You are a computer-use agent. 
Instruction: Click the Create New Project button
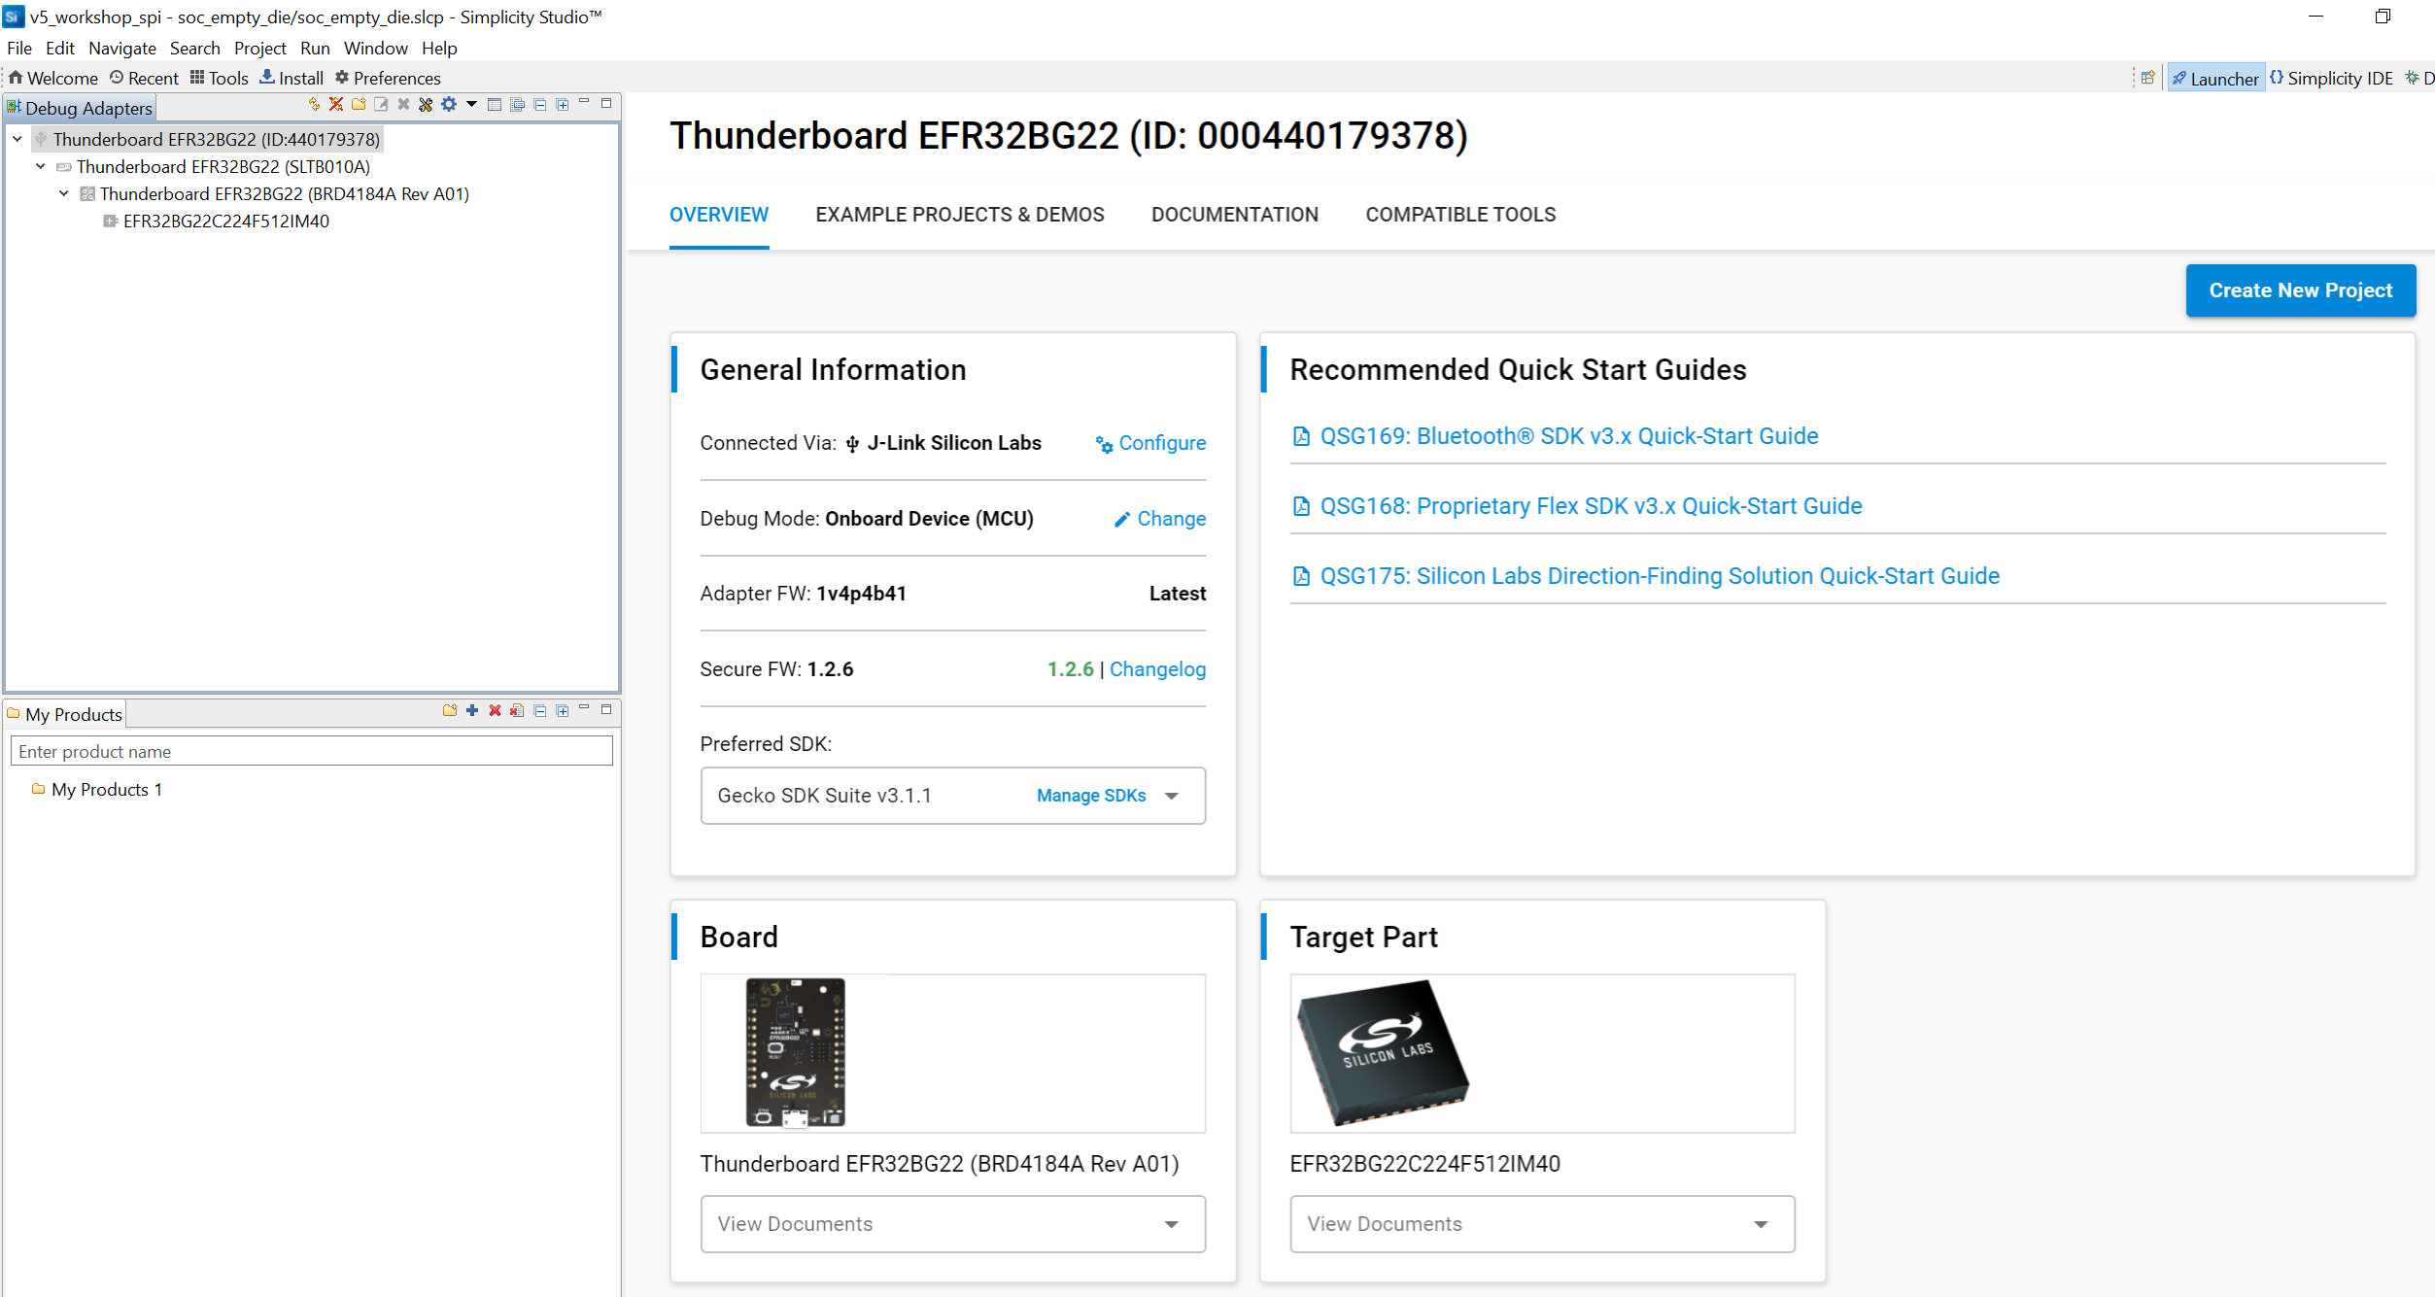tap(2301, 290)
